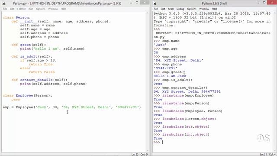The height and width of the screenshot is (156, 277).
Task: Open Window menu in Person.py editor
Action: click(x=53, y=9)
